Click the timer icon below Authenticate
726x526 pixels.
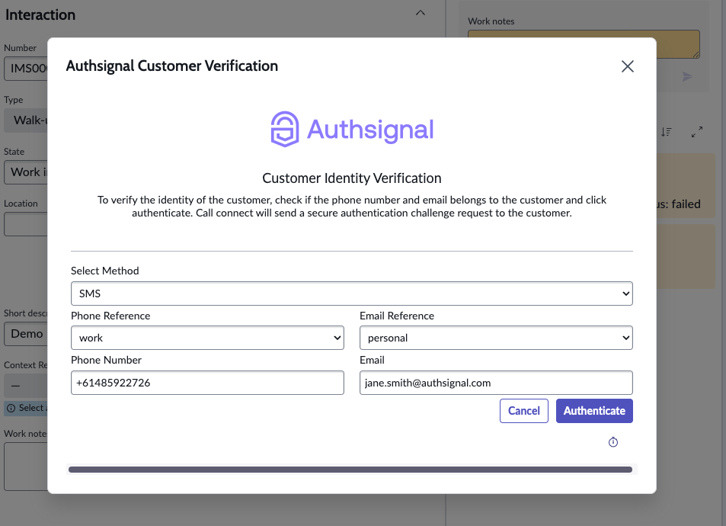[x=613, y=442]
